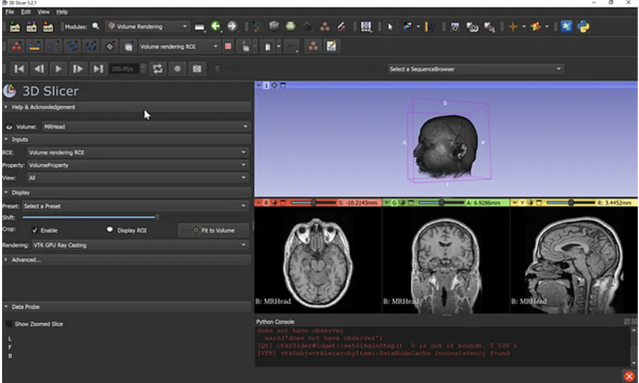
Task: Click the red error icon bottom right
Action: click(x=629, y=376)
